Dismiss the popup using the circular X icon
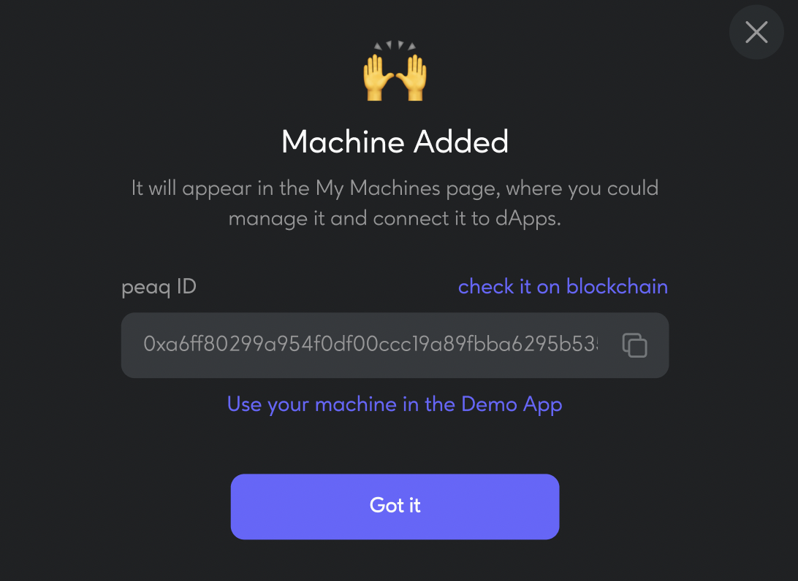Screen dimensions: 798x581 click(756, 32)
